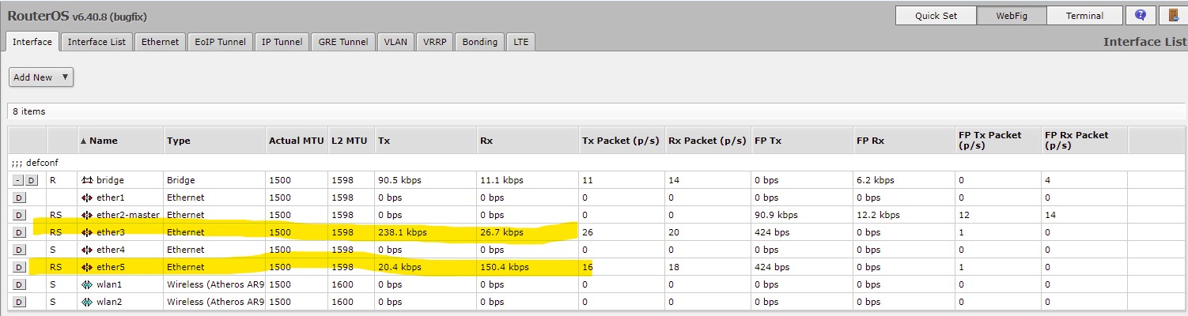Screen dimensions: 1188x316
Task: Click the ether4 ethernet icon
Action: tap(87, 250)
